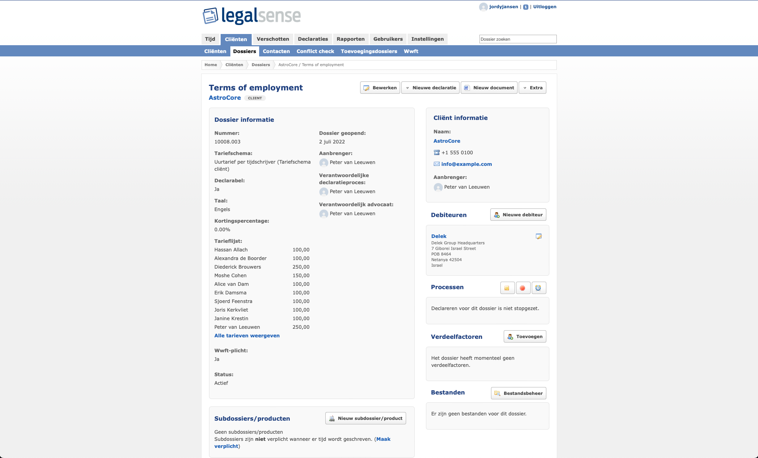Open the AstroCore link in Cliënt informatie

point(446,141)
